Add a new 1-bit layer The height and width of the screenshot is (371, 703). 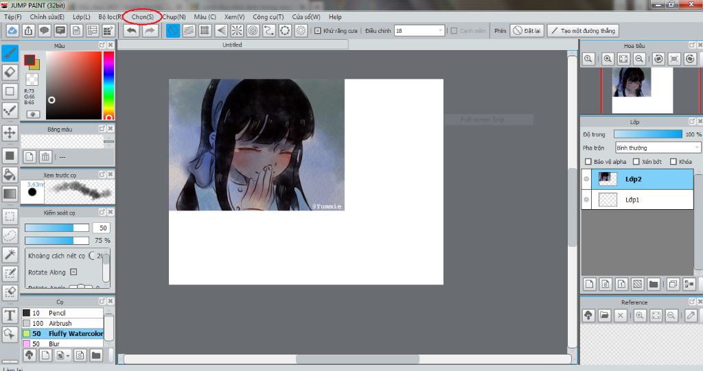coord(621,284)
